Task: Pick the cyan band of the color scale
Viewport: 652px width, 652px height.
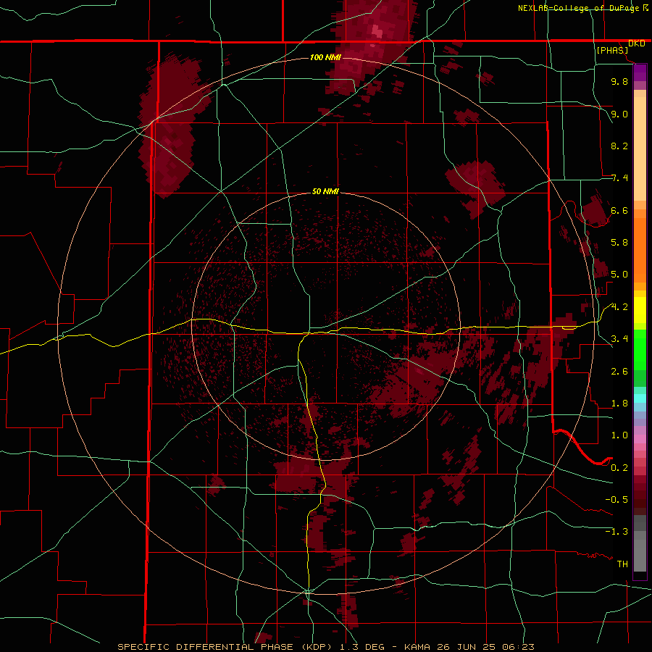Action: (640, 398)
